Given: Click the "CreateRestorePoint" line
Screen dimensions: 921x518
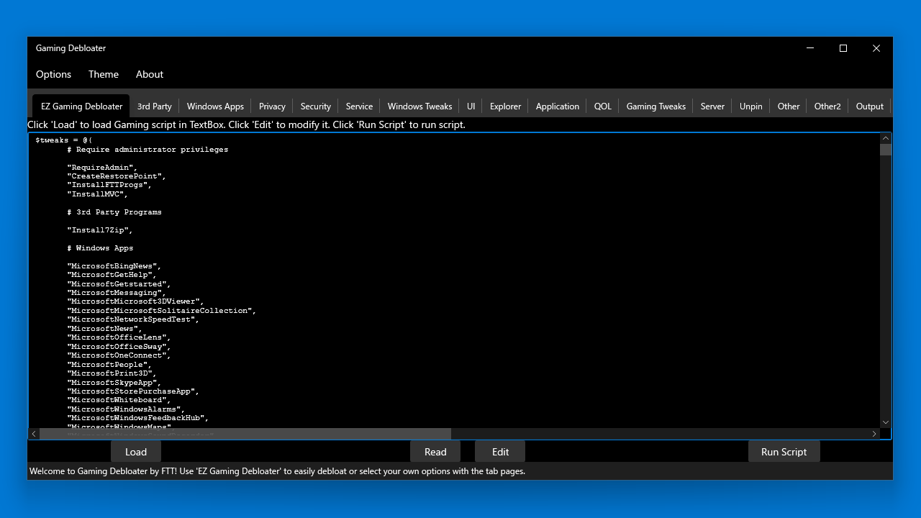Looking at the screenshot, I should point(116,176).
